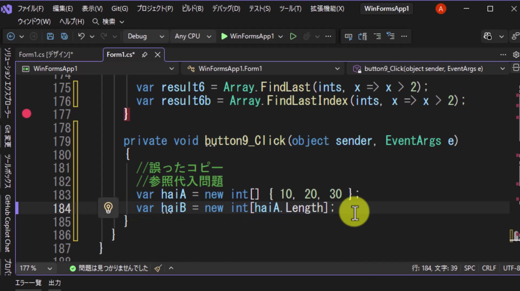Expand the undo history dropdown arrow

click(92, 36)
